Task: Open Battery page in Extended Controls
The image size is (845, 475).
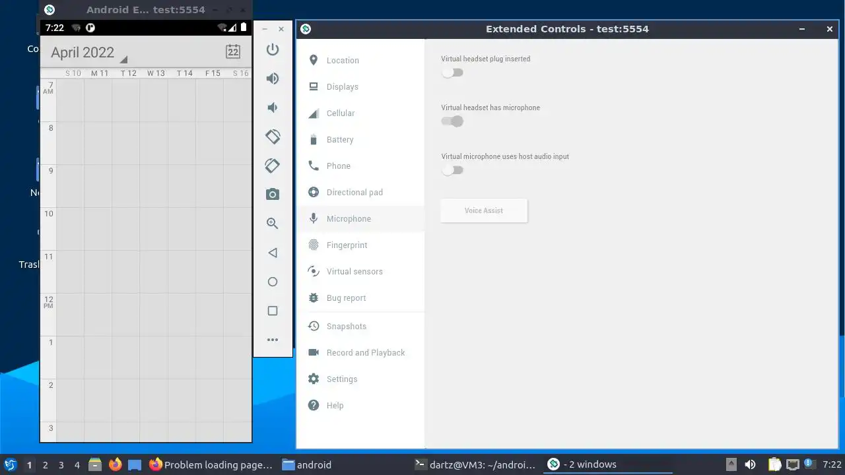Action: coord(360,139)
